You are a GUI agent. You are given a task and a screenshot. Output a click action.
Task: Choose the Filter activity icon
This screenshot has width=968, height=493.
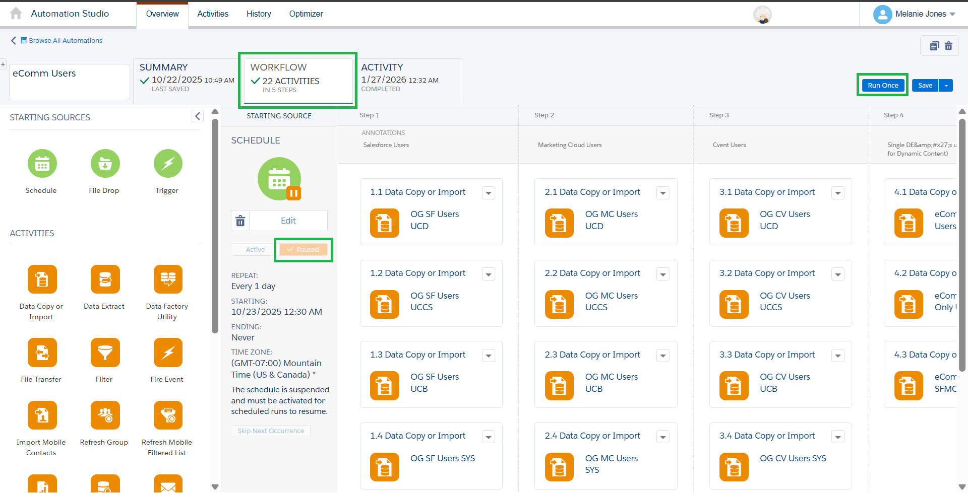[x=105, y=353]
